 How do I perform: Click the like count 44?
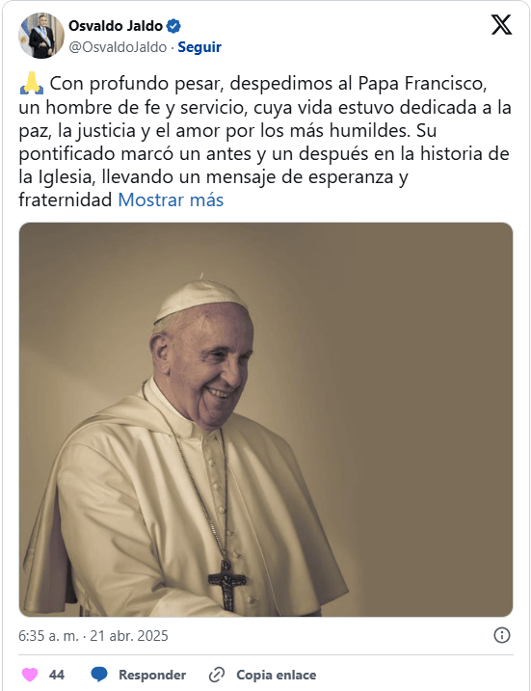pyautogui.click(x=57, y=676)
